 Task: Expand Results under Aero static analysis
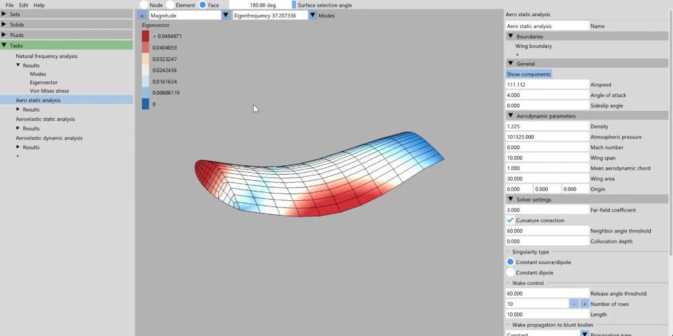point(18,110)
